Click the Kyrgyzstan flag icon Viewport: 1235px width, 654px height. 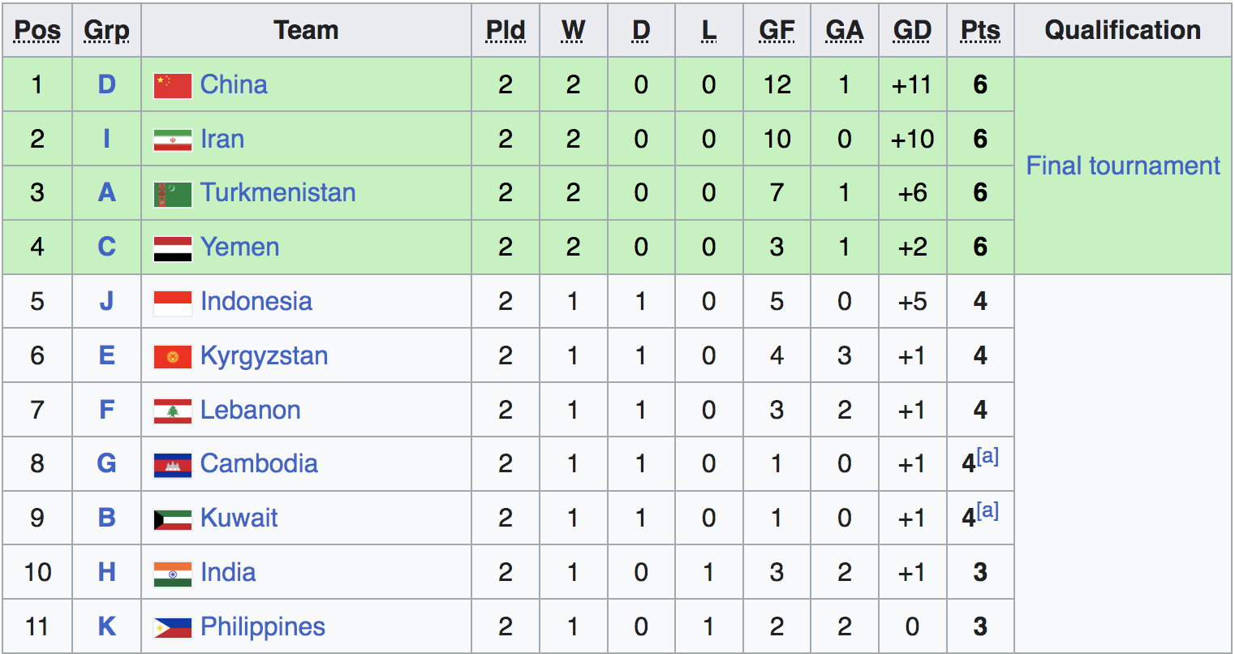pyautogui.click(x=173, y=356)
